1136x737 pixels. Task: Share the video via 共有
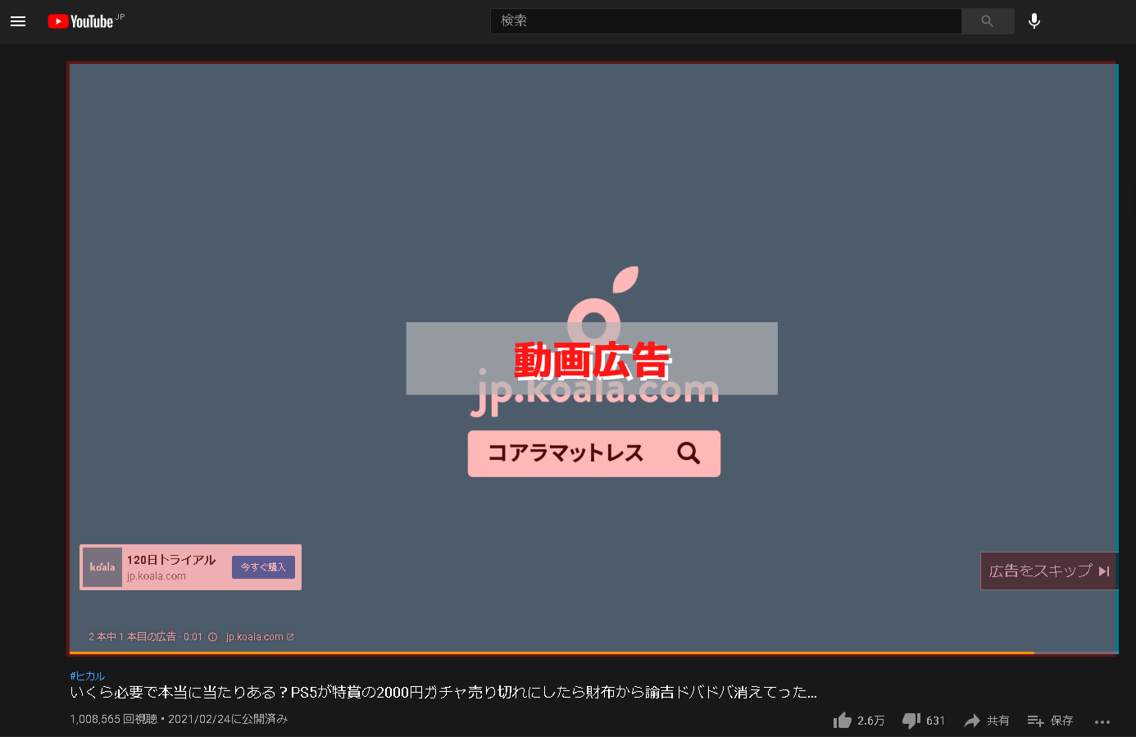(x=987, y=721)
